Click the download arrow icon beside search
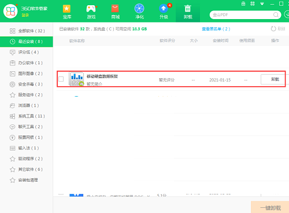Viewport: 289px width, 213px height. [x=287, y=14]
